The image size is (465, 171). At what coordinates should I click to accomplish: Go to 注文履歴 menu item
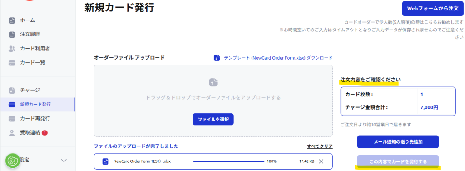coord(38,35)
